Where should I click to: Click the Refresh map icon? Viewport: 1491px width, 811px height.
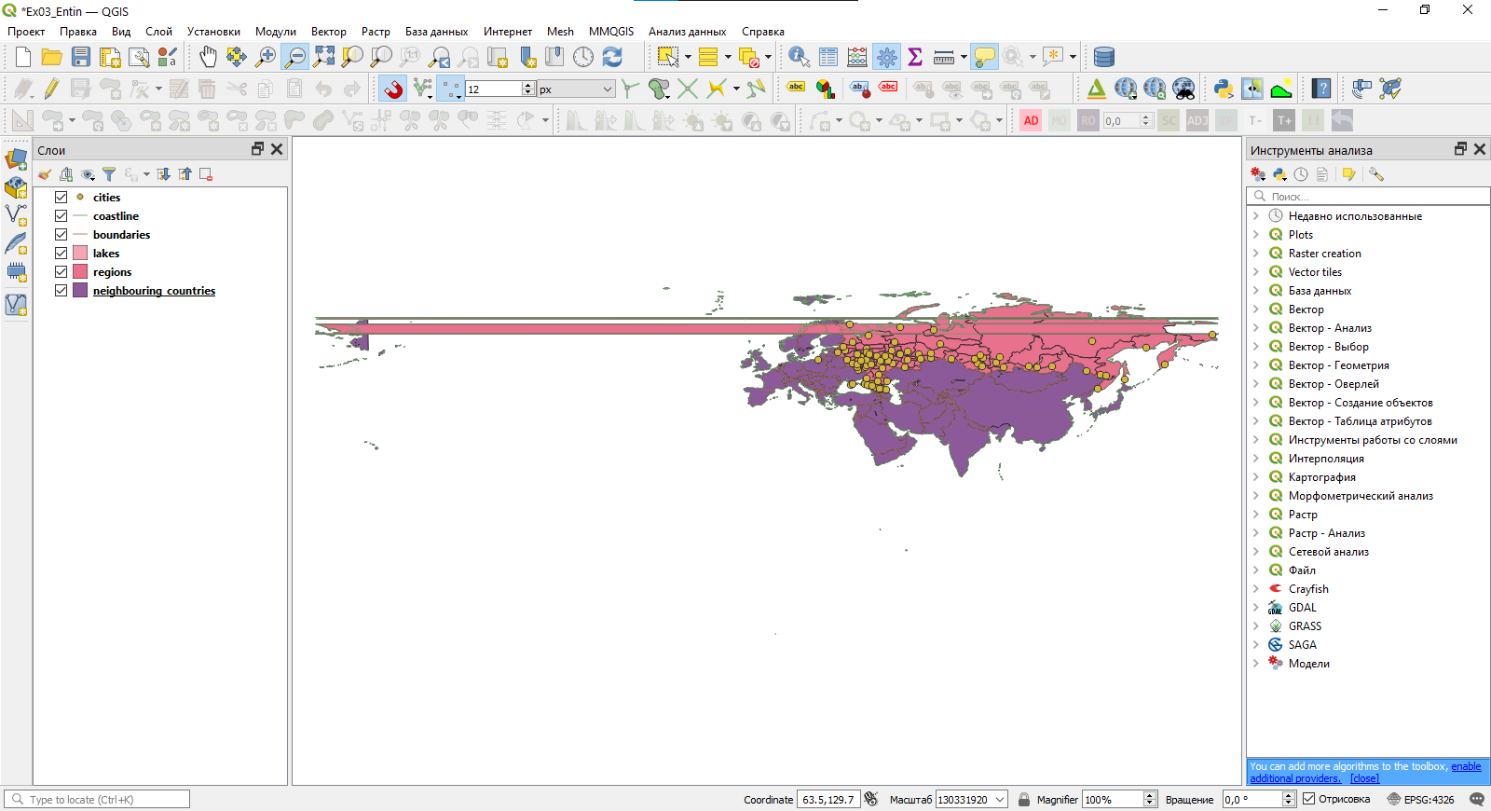click(612, 57)
